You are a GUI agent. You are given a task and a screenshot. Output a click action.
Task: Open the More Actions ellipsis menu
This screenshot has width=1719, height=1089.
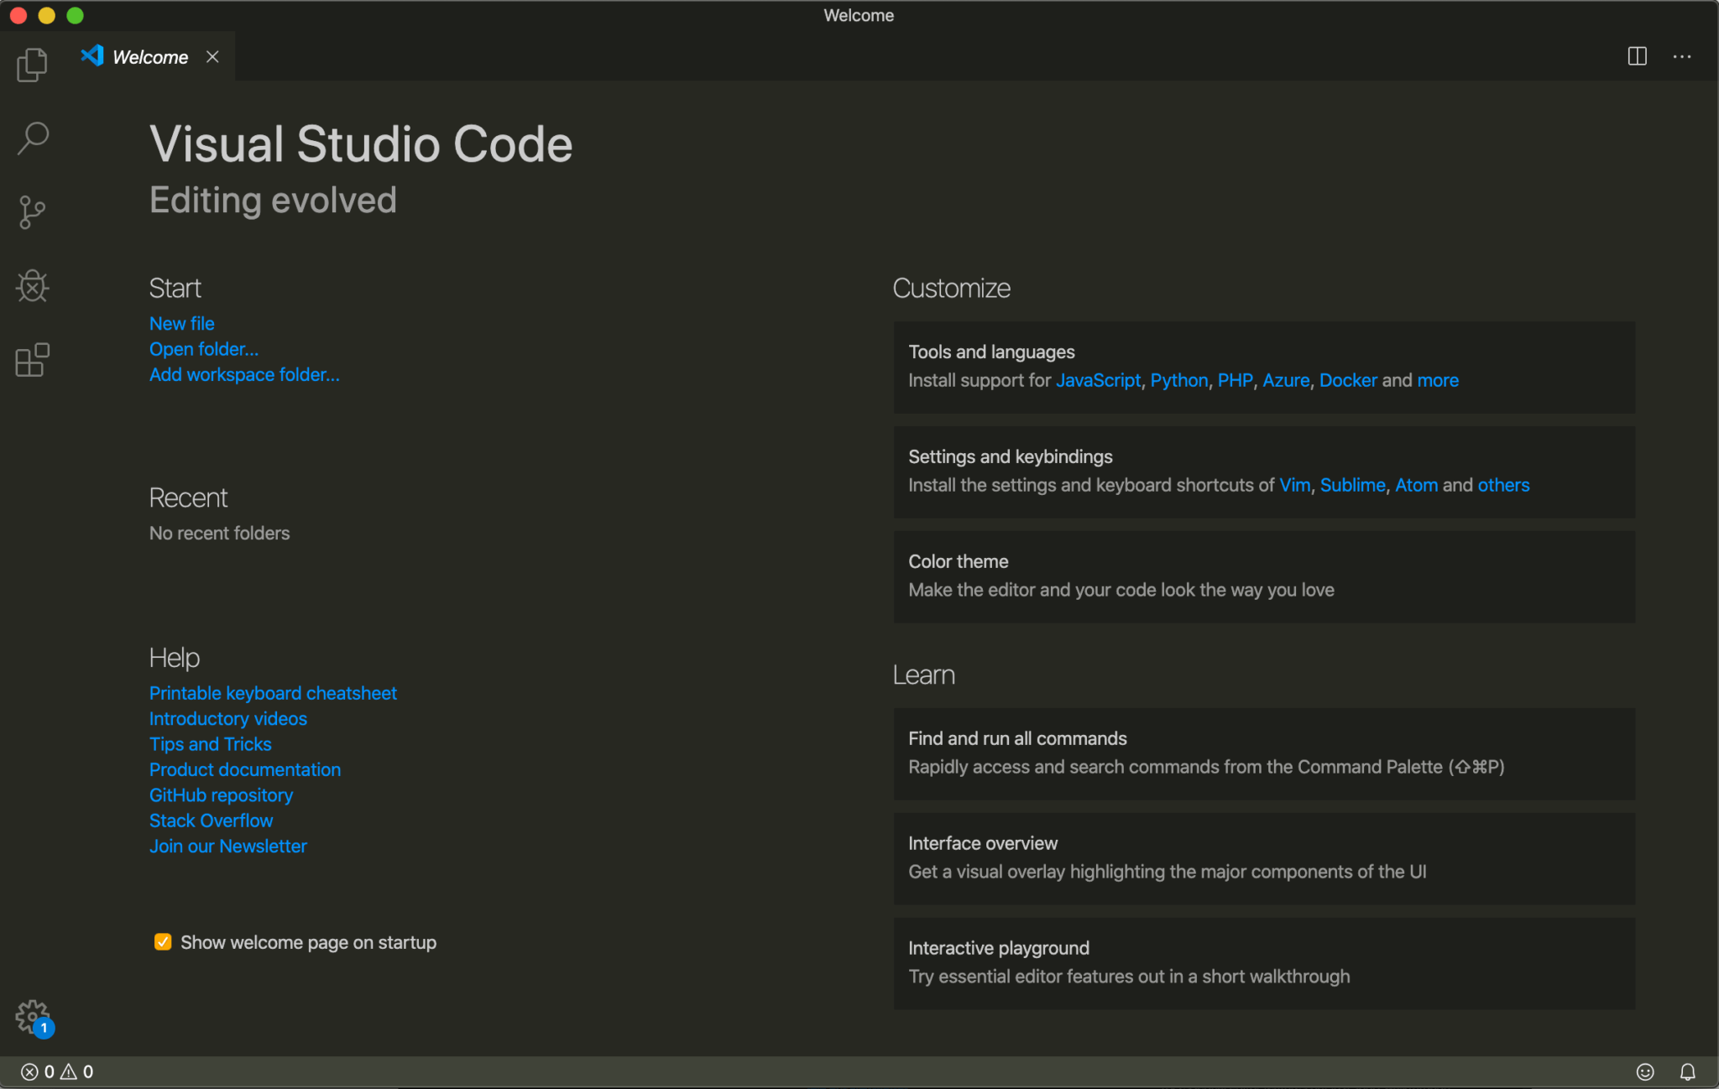(1681, 56)
